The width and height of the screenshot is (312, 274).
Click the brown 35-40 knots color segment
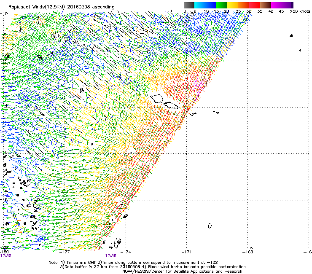(266, 5)
